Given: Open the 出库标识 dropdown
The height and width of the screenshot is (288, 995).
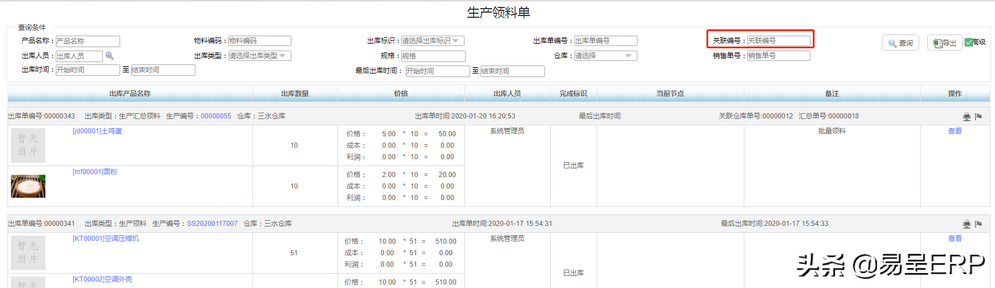Looking at the screenshot, I should [432, 41].
